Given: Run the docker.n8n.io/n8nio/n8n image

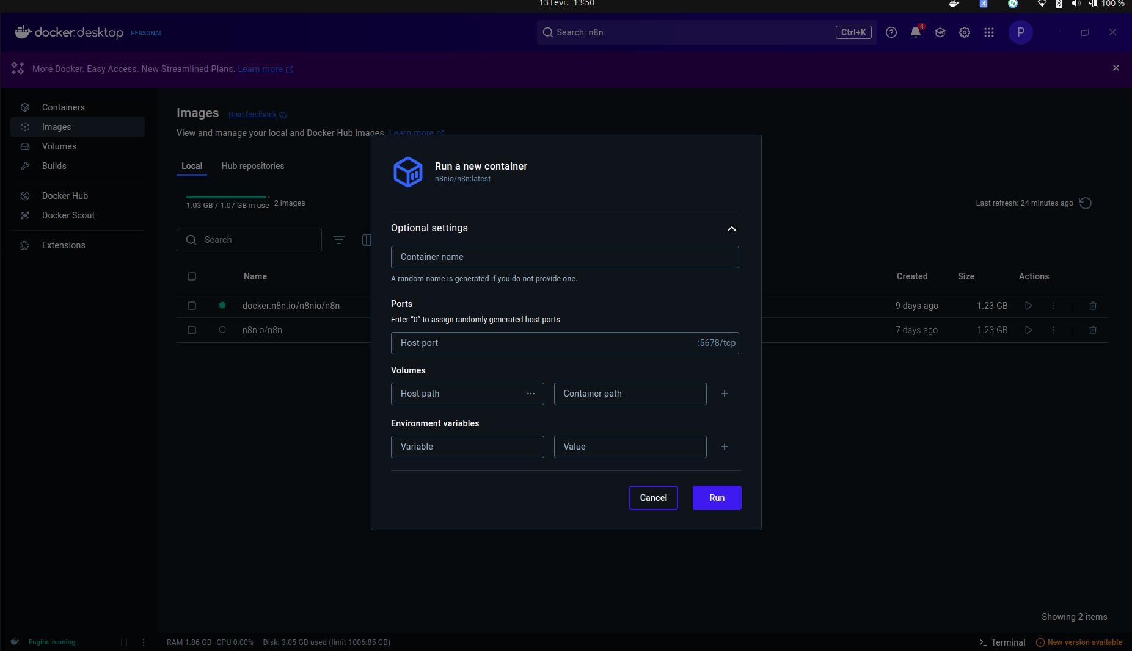Looking at the screenshot, I should (1028, 306).
